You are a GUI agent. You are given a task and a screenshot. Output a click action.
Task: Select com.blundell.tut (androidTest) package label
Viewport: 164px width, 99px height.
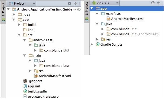pyautogui.click(x=135, y=34)
